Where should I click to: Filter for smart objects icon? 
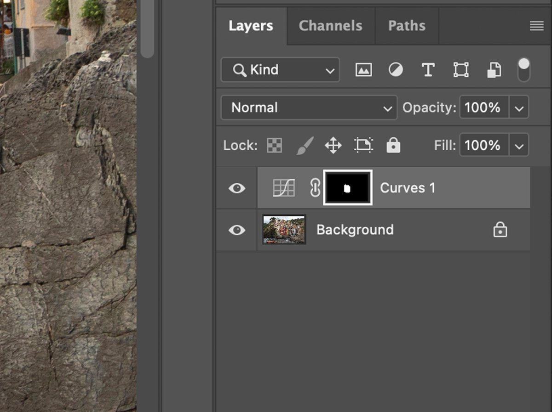(x=494, y=70)
